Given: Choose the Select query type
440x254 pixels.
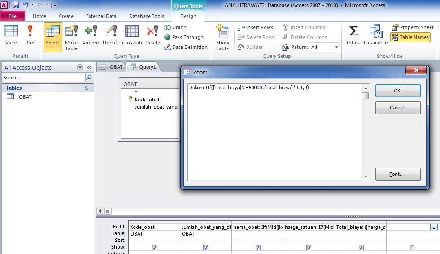Looking at the screenshot, I should [53, 37].
